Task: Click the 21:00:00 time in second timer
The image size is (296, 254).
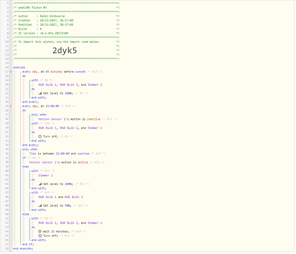Action: [x=52, y=106]
